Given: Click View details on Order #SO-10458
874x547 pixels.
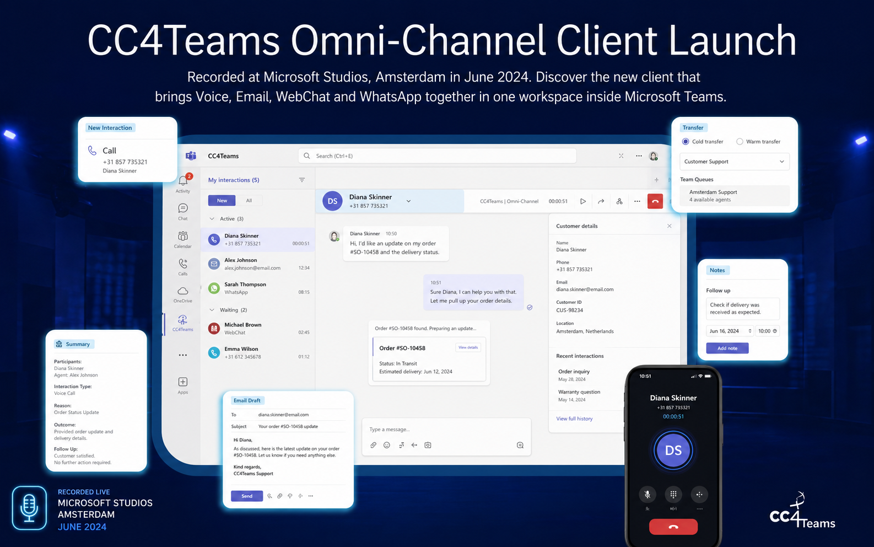Looking at the screenshot, I should 468,347.
